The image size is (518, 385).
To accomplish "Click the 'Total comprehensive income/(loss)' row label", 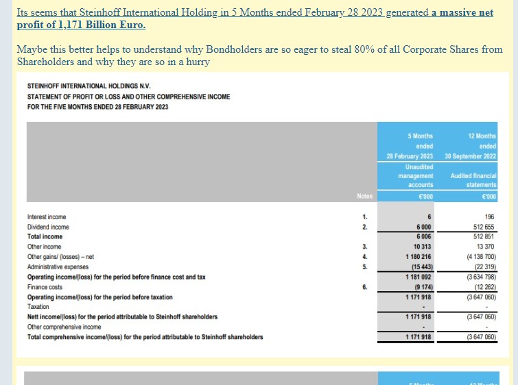I will click(145, 337).
